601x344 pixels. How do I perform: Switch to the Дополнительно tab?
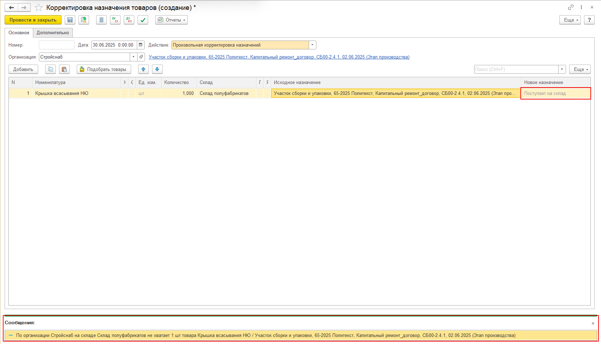[53, 33]
